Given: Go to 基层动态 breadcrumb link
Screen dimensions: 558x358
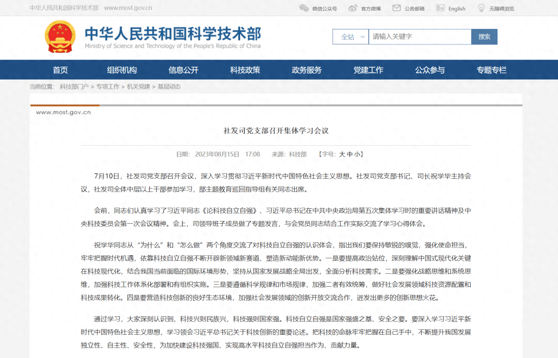Looking at the screenshot, I should (x=169, y=87).
